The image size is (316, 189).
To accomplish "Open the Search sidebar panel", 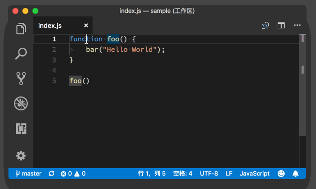I will pyautogui.click(x=21, y=54).
